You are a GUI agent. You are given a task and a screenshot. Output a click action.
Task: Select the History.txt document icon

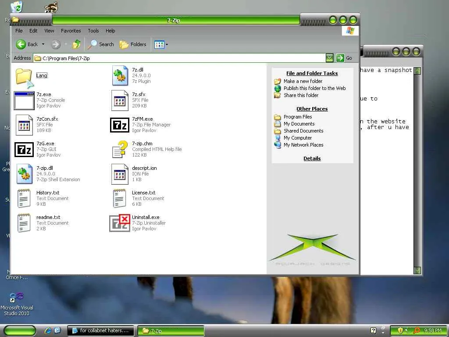click(24, 198)
